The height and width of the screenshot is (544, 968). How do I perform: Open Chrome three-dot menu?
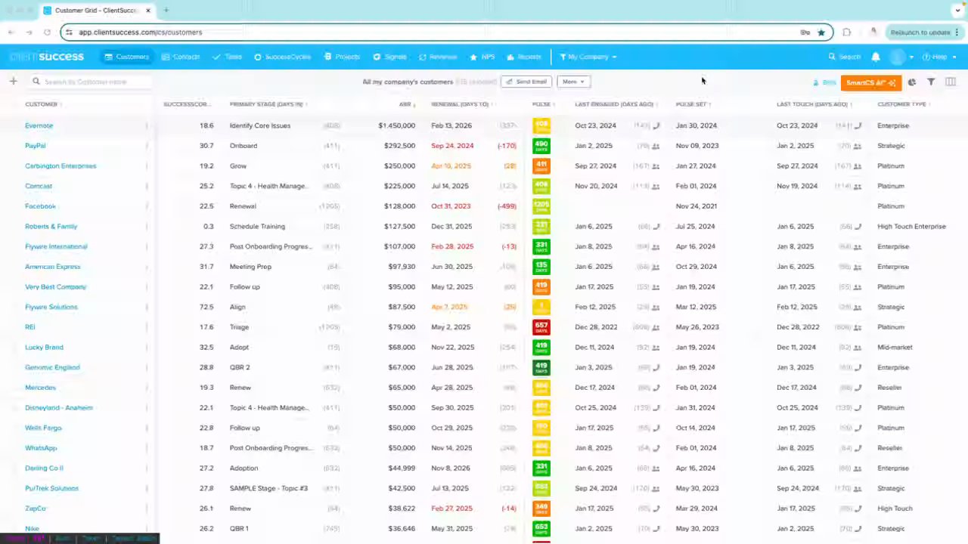tap(957, 32)
